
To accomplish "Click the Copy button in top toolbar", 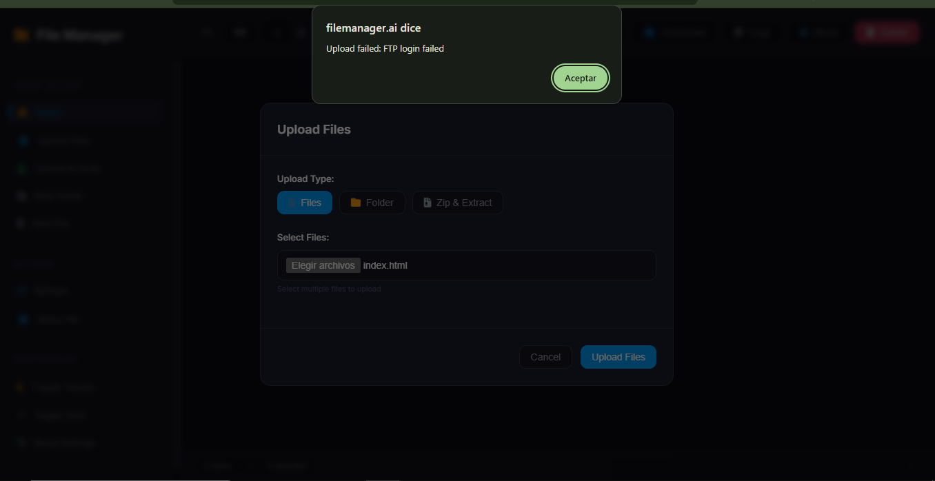I will tap(752, 32).
